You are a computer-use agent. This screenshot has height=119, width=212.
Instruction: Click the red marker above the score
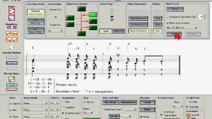pos(118,55)
